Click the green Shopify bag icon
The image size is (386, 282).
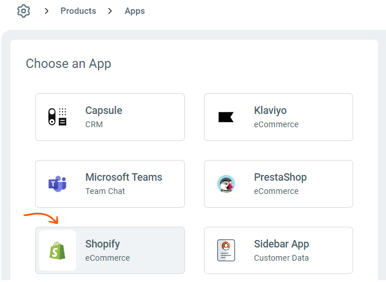tap(57, 250)
